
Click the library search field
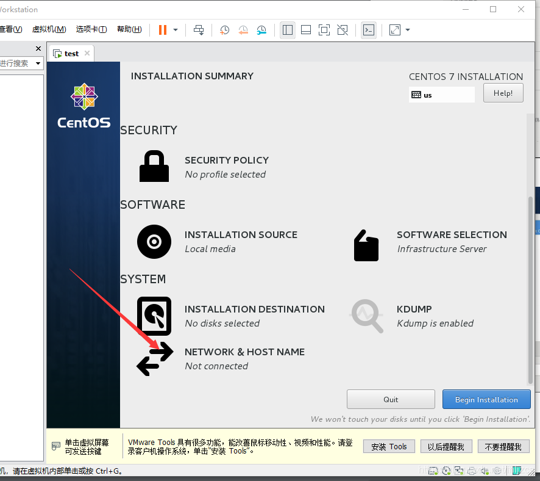click(x=16, y=63)
